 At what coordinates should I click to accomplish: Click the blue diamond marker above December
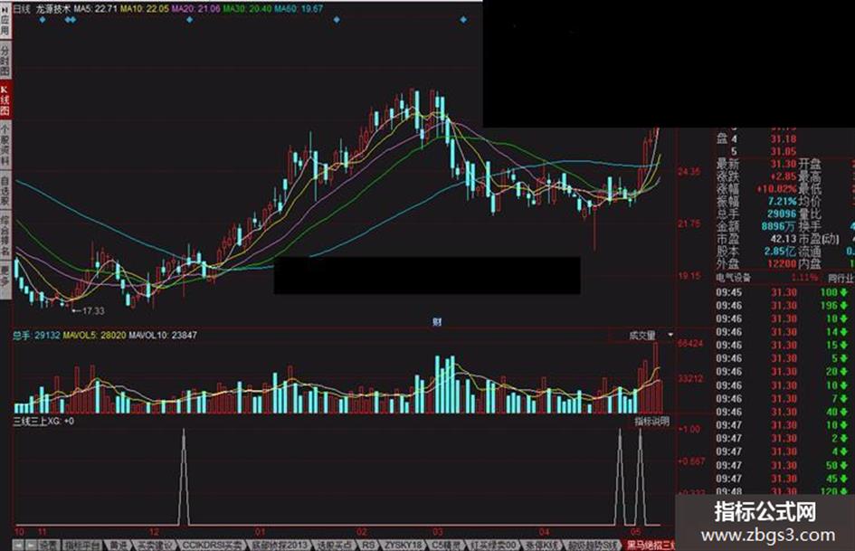189,20
